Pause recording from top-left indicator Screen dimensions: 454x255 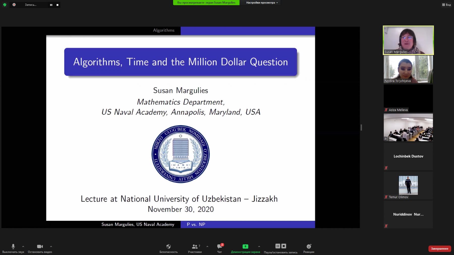coord(51,5)
